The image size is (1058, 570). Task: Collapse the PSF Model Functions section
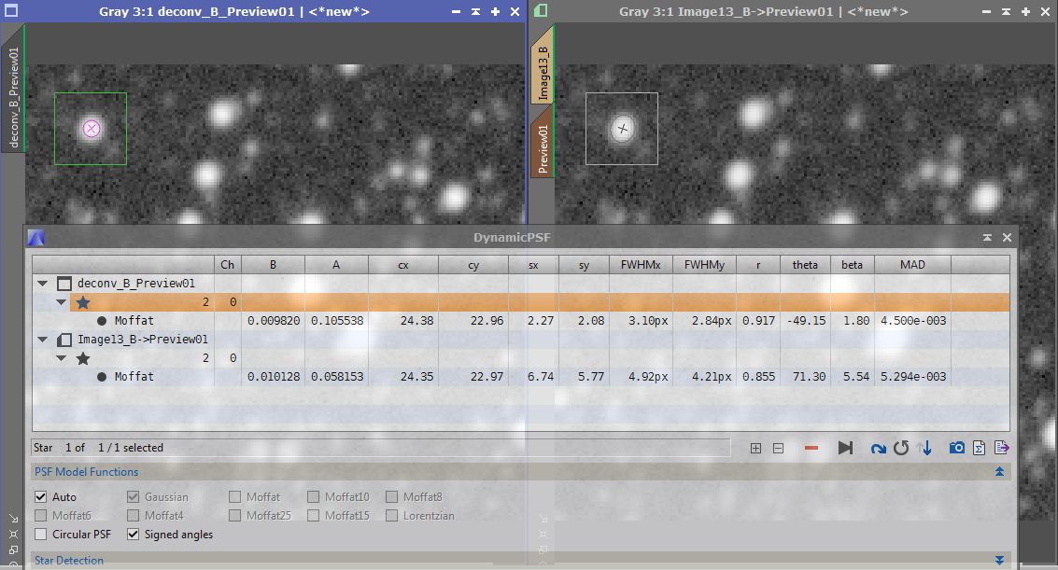999,472
